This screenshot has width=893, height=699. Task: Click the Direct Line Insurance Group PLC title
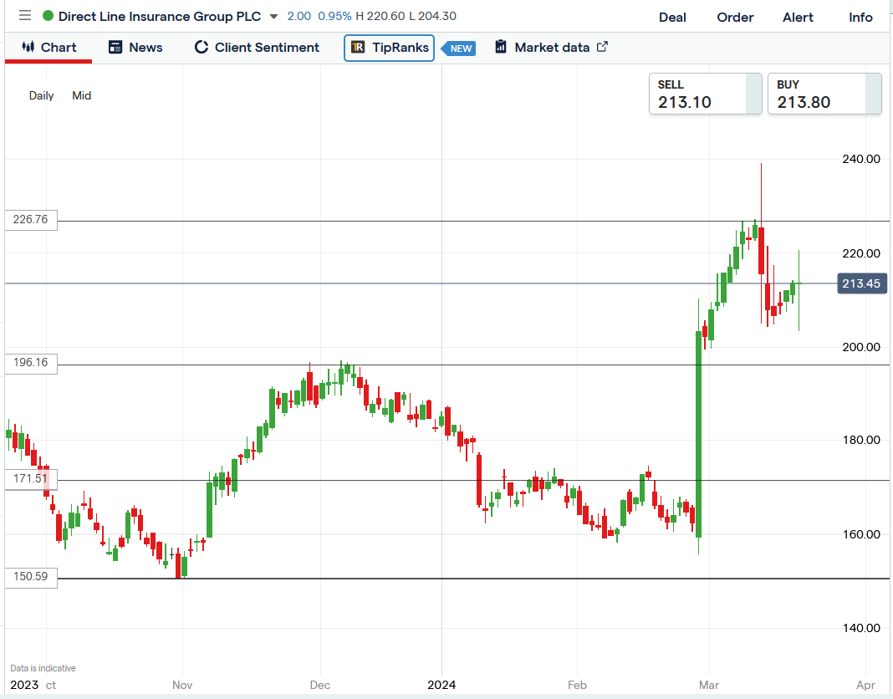160,17
